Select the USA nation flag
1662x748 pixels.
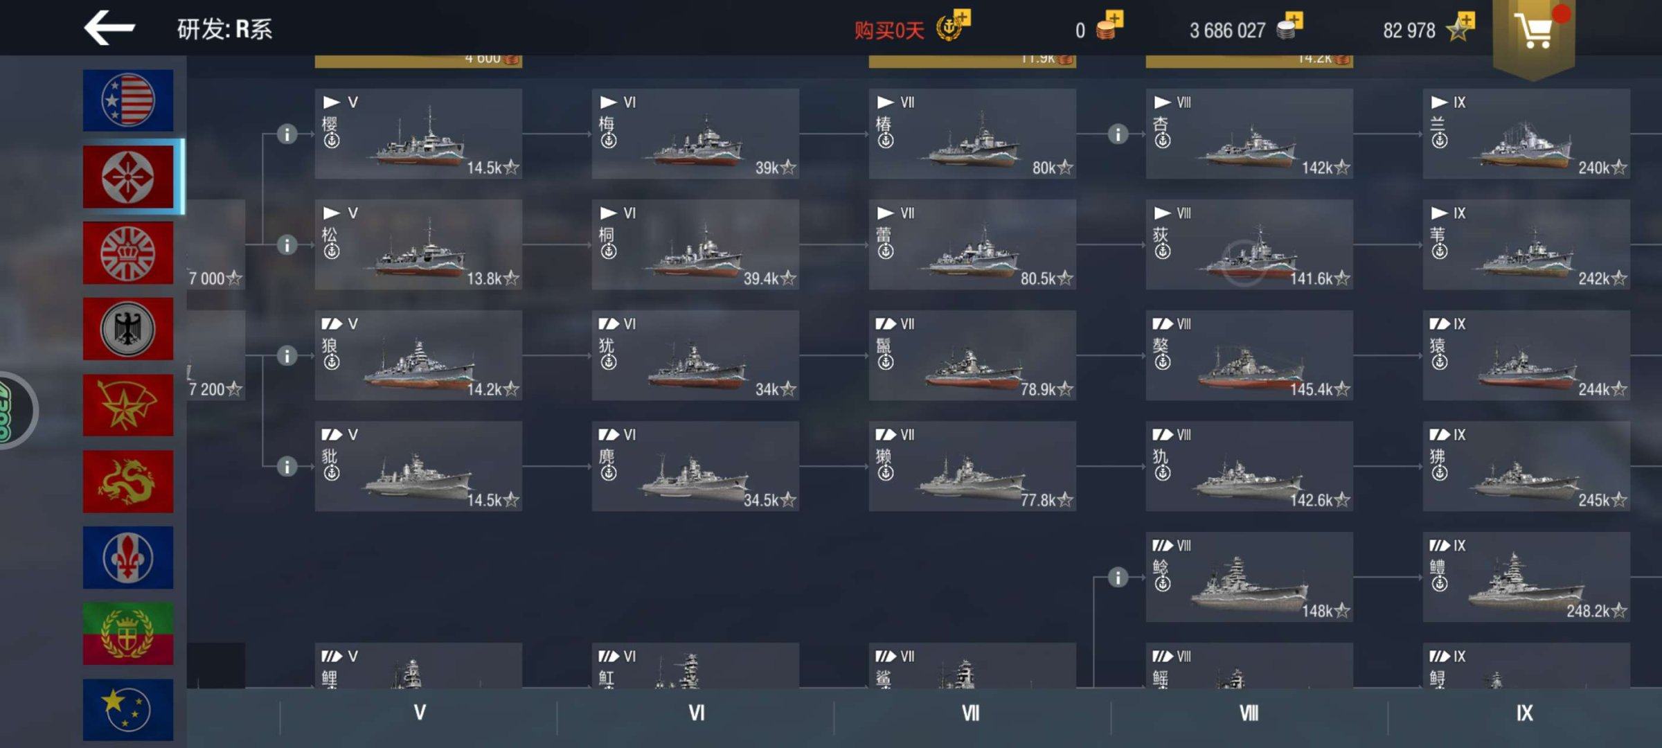point(128,100)
